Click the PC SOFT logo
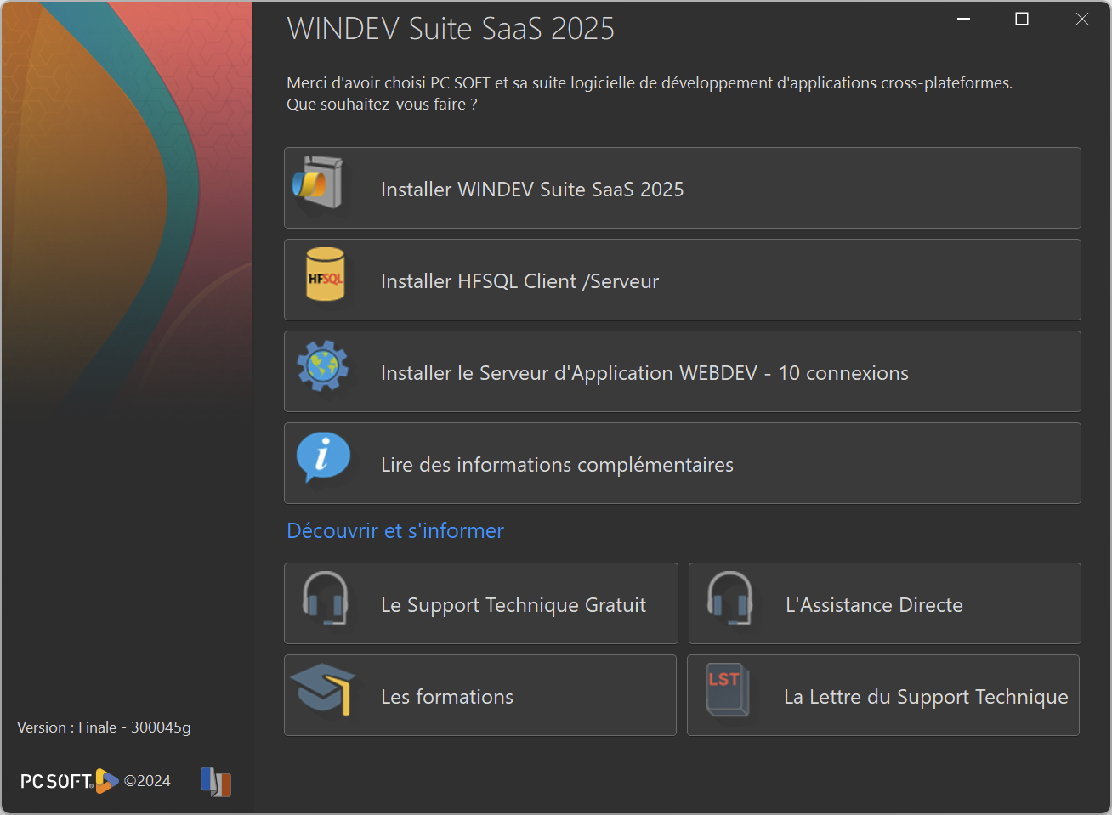This screenshot has width=1112, height=815. click(70, 781)
